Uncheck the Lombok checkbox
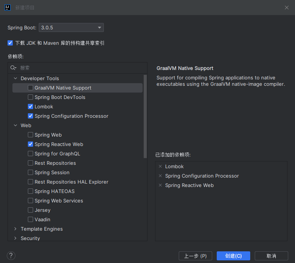 pos(30,107)
